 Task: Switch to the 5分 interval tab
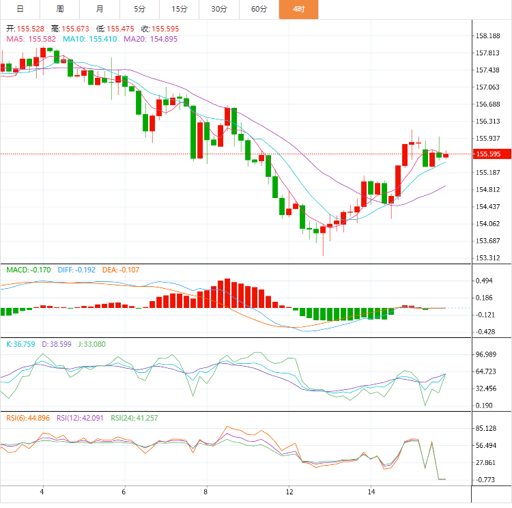coord(139,9)
